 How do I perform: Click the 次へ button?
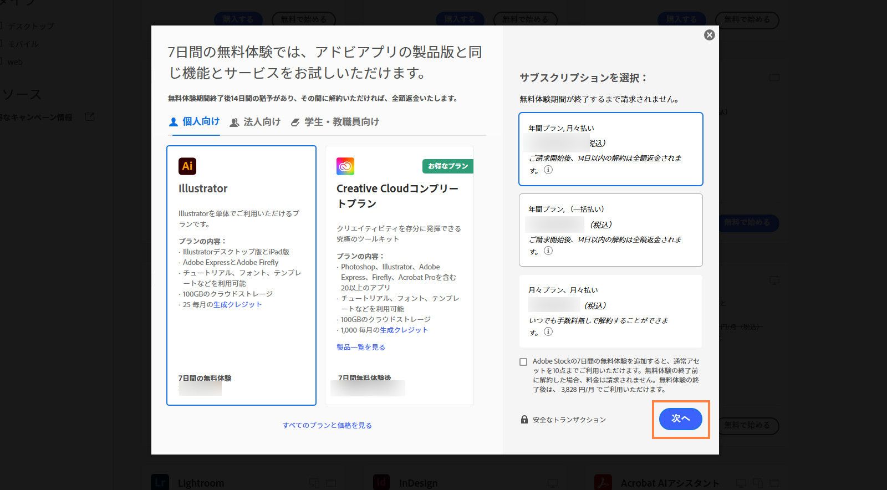tap(681, 419)
